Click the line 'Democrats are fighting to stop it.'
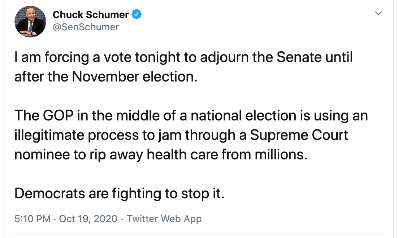The width and height of the screenshot is (398, 238). 119,194
